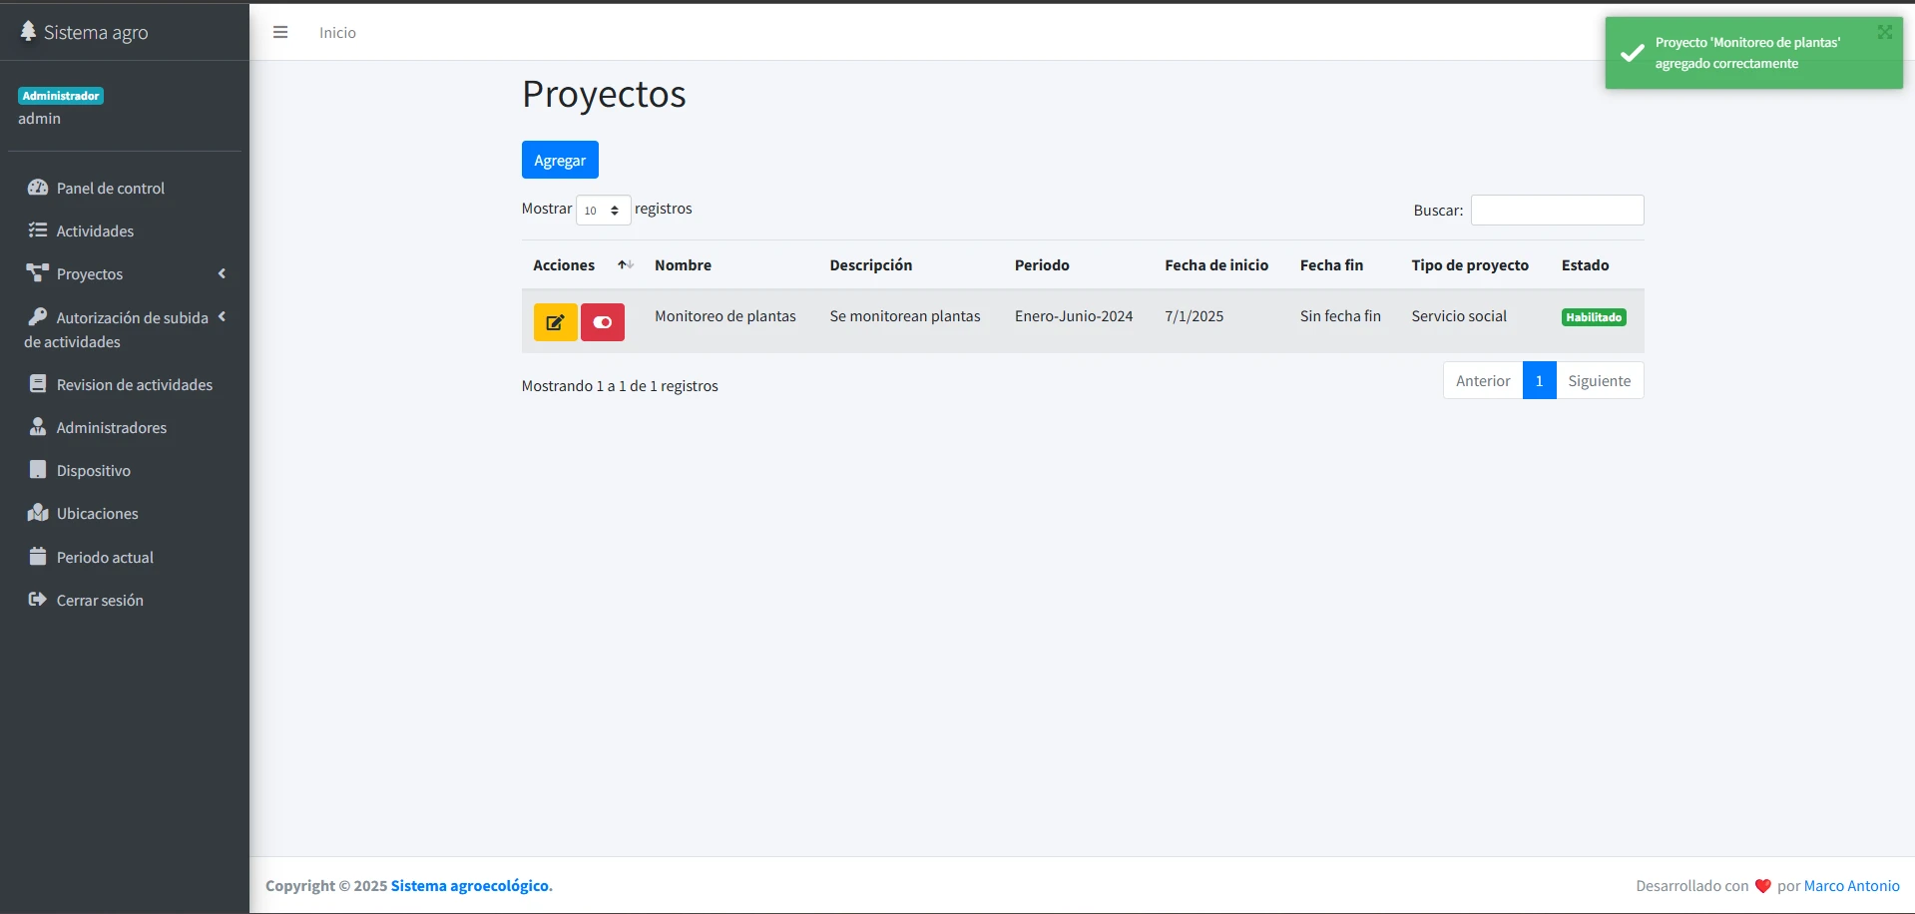This screenshot has width=1915, height=914.
Task: Toggle the sidebar with hamburger icon
Action: tap(280, 32)
